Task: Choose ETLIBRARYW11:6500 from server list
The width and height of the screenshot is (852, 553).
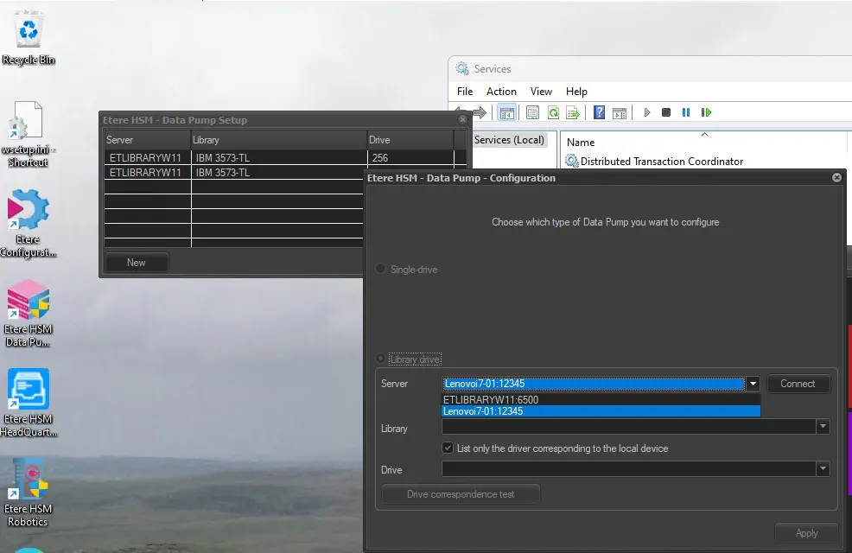Action: point(601,400)
